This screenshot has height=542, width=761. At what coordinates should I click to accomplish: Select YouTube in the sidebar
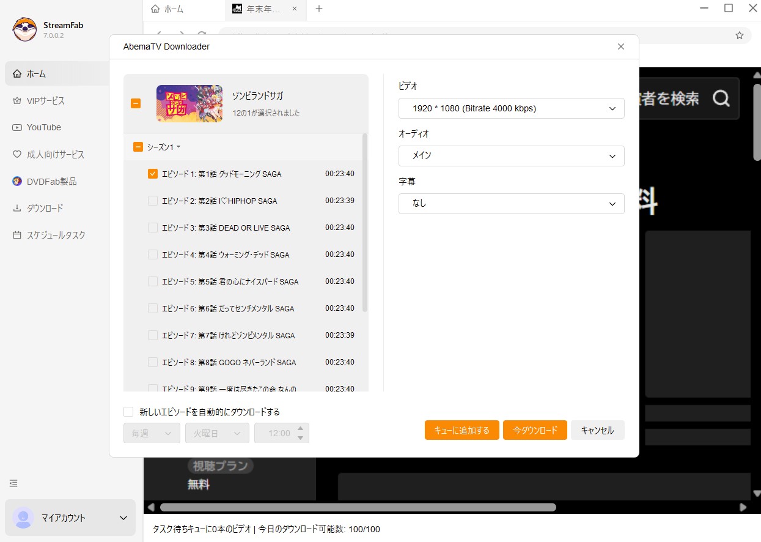pyautogui.click(x=44, y=127)
